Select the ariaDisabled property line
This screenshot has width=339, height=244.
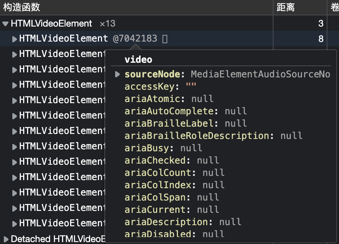(174, 234)
